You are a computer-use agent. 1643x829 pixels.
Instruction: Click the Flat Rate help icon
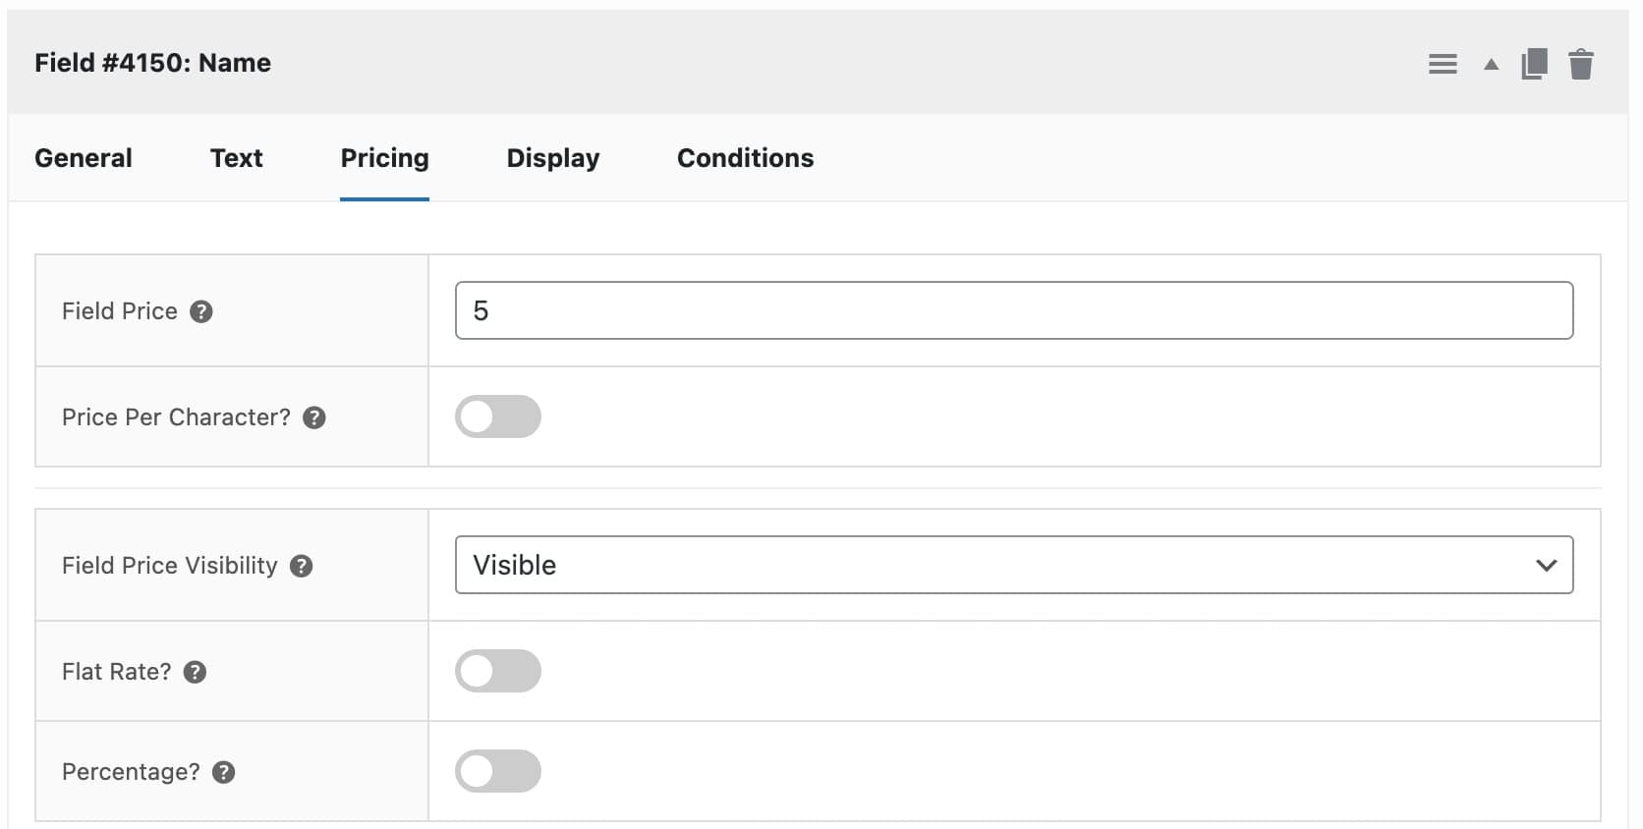coord(196,672)
